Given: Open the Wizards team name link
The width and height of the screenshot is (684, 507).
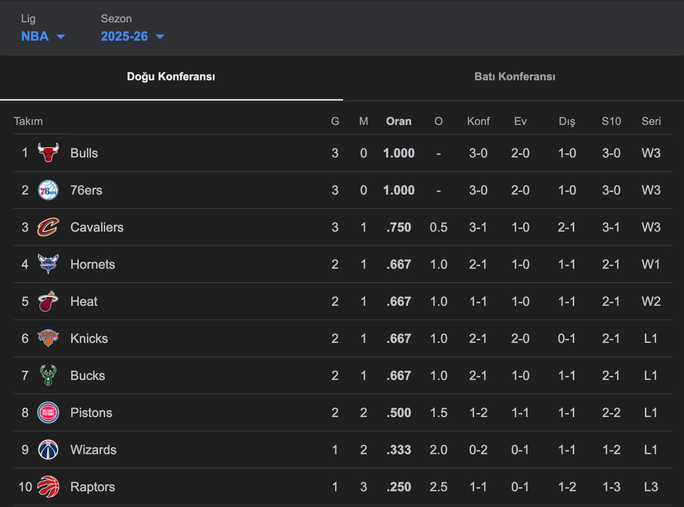Looking at the screenshot, I should 94,450.
